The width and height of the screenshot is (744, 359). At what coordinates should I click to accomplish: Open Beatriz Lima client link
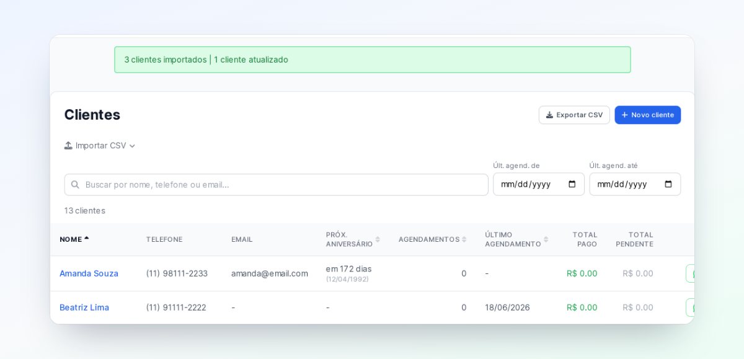[84, 308]
